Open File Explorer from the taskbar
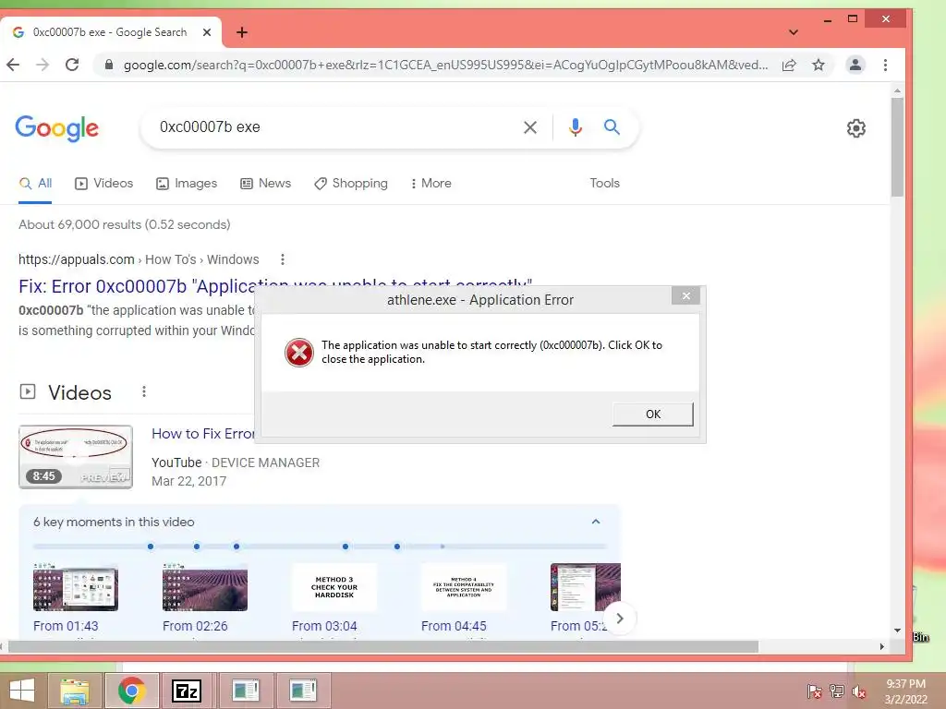Image resolution: width=946 pixels, height=709 pixels. click(x=74, y=691)
